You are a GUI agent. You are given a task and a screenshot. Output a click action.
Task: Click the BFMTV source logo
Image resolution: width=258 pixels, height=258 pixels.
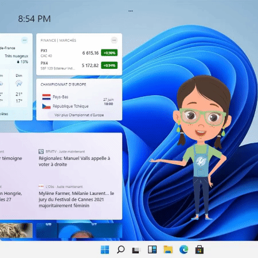point(41,151)
